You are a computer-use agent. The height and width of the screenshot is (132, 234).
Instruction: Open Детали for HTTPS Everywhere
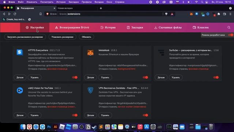click(x=20, y=77)
